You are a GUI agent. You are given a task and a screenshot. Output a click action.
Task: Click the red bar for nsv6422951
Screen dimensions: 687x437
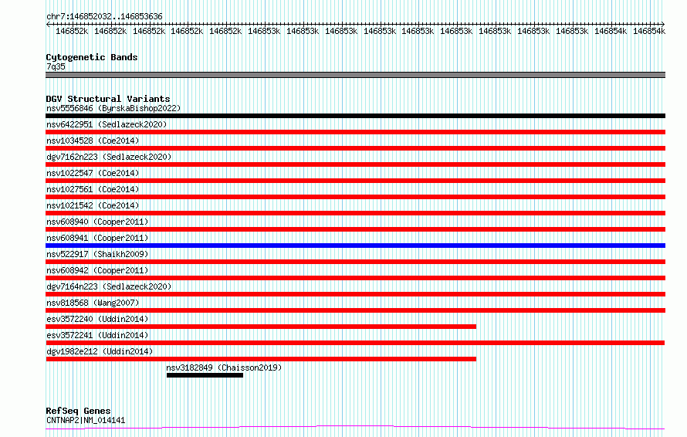(x=355, y=132)
